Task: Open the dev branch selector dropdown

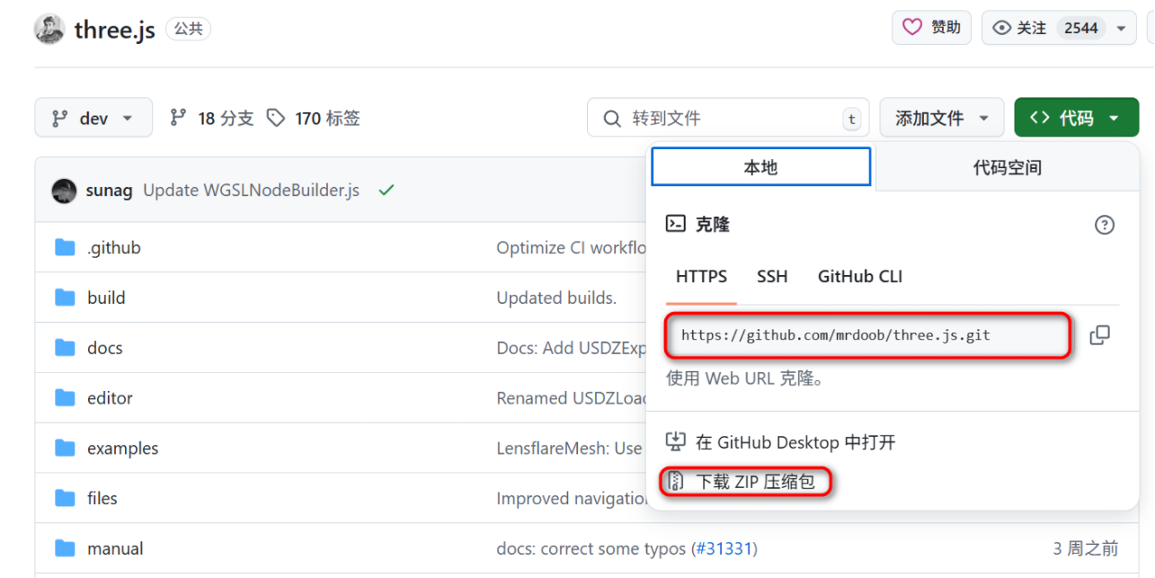Action: (93, 118)
